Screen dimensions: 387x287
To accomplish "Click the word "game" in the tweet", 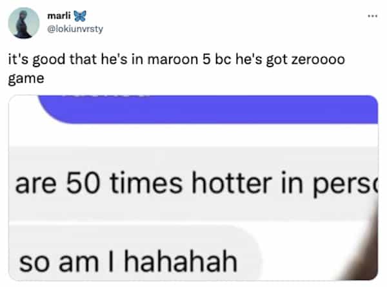I will (x=26, y=79).
